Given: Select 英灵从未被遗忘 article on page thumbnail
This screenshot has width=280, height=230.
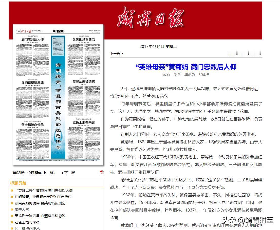Looking at the screenshot, I should coord(84,81).
